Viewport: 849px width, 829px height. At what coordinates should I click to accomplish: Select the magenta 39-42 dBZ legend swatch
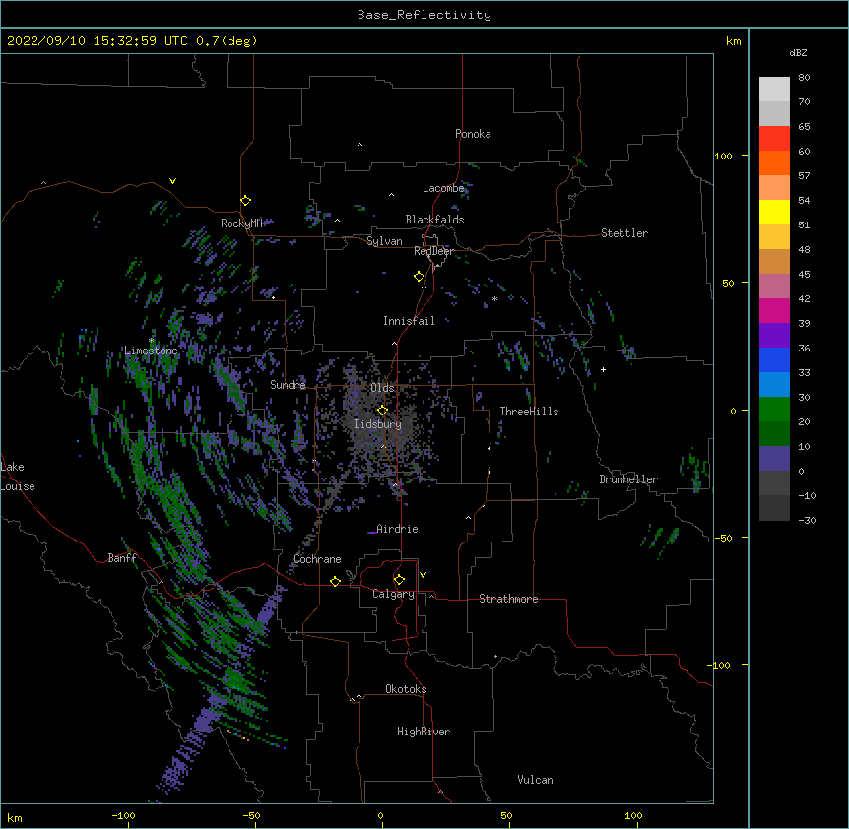tap(774, 310)
